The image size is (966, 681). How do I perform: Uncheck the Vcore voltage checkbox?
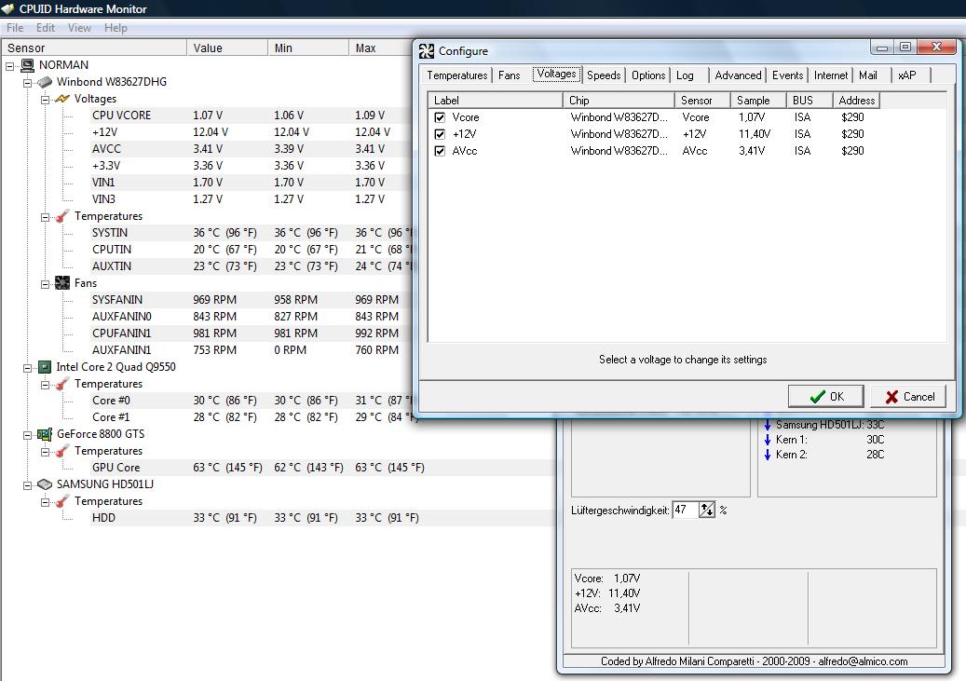pyautogui.click(x=440, y=117)
